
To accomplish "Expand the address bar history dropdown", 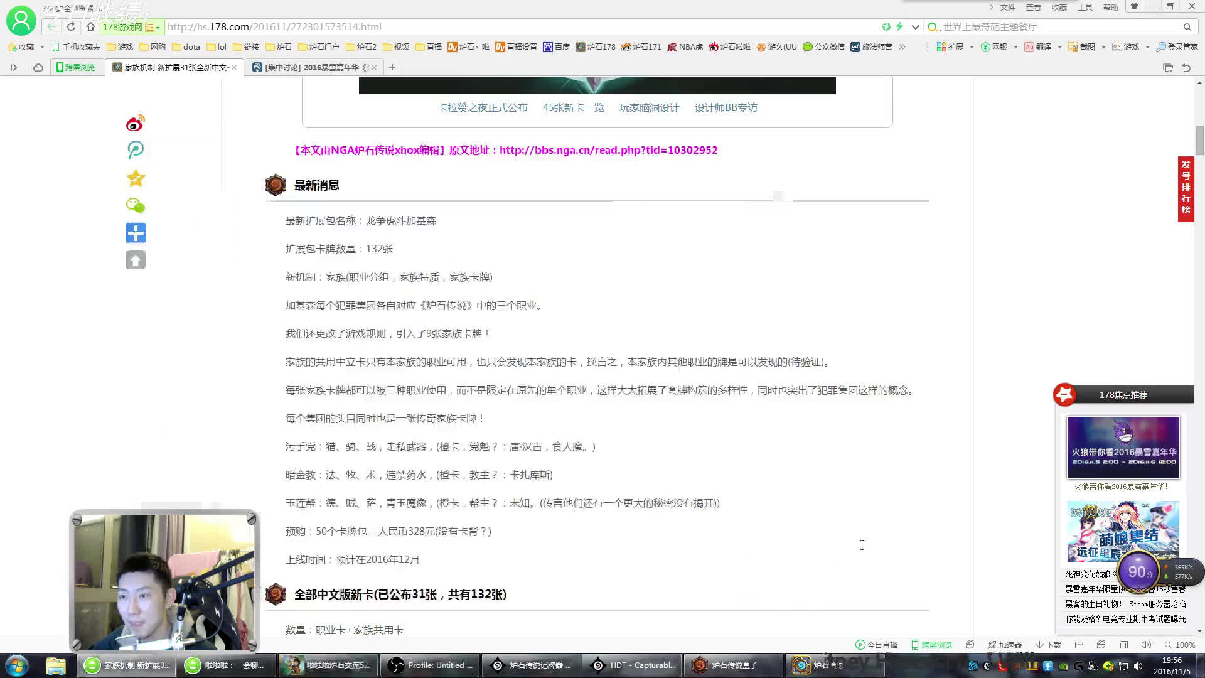I will (x=915, y=26).
